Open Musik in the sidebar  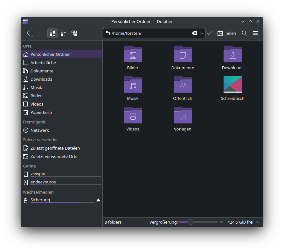coord(62,88)
